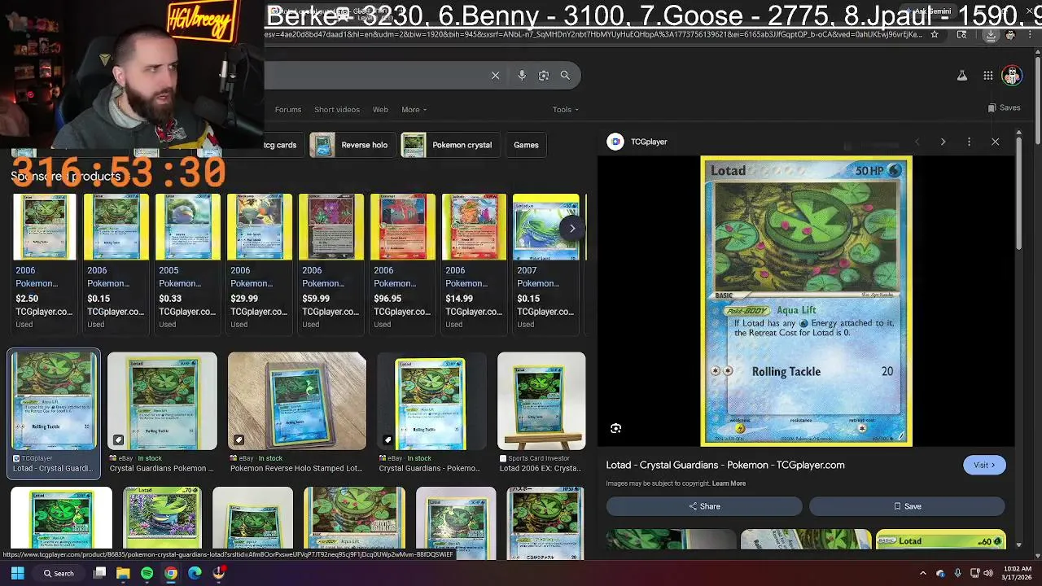
Task: Expand the Tools dropdown
Action: [566, 110]
